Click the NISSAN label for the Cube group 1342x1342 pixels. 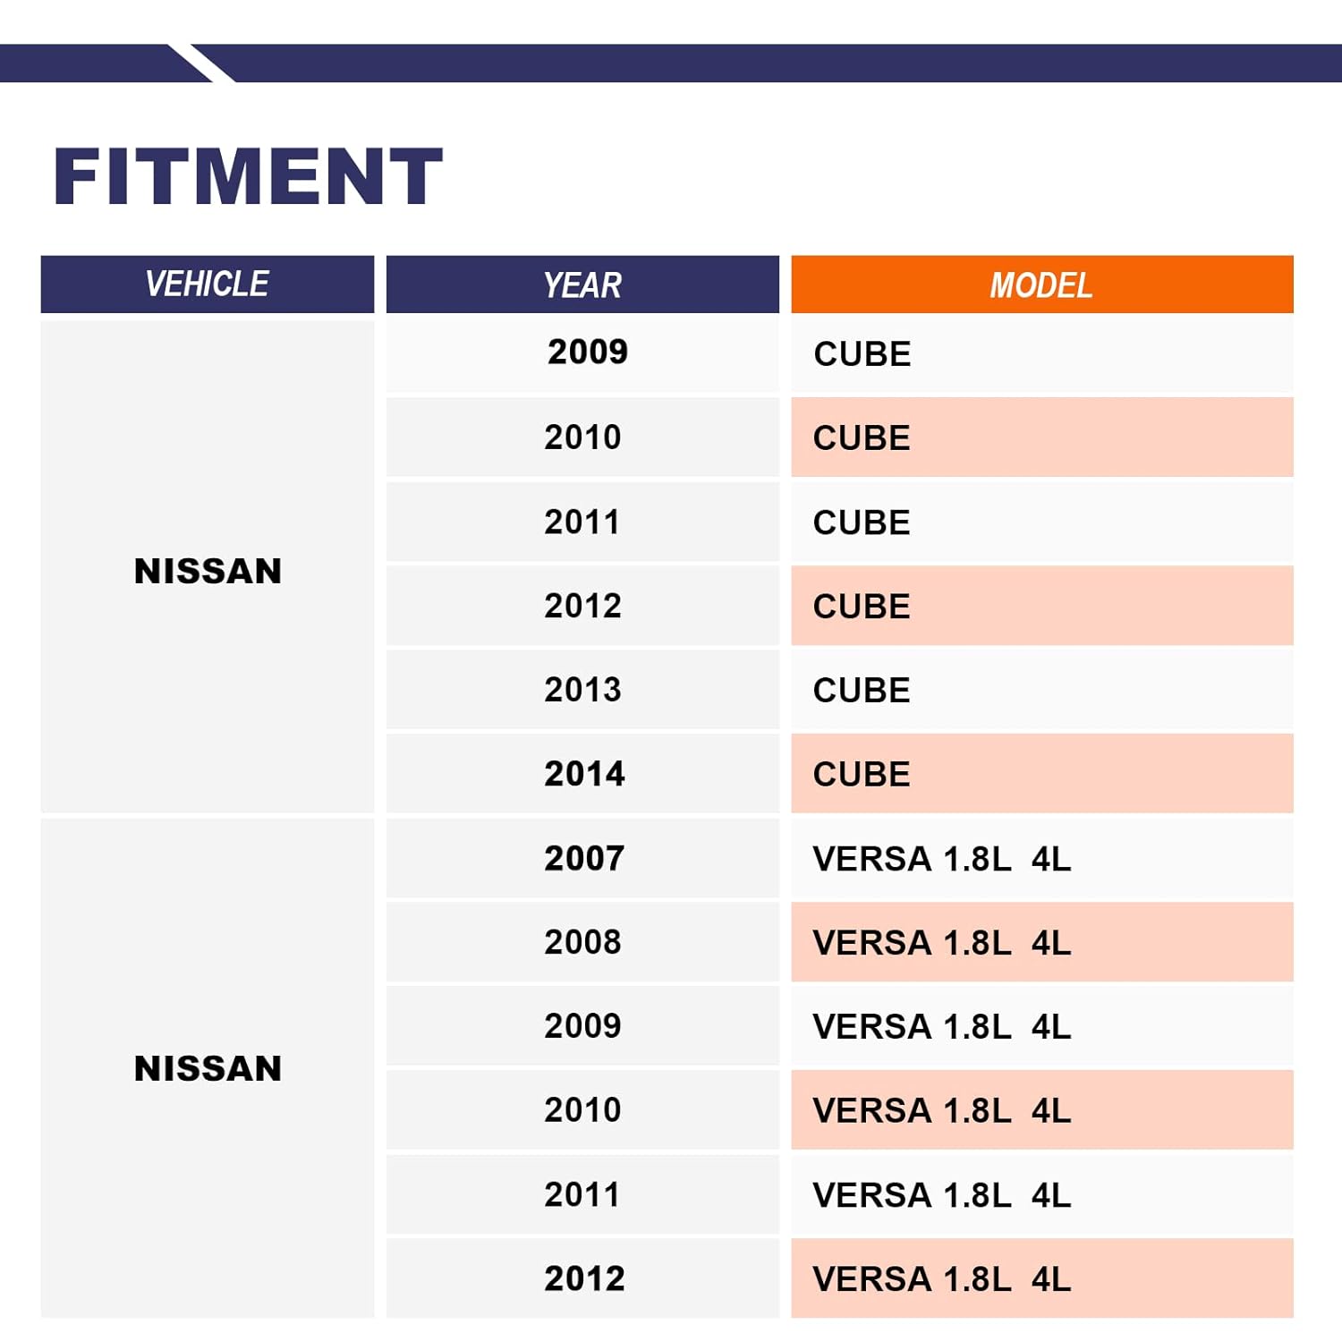[208, 571]
